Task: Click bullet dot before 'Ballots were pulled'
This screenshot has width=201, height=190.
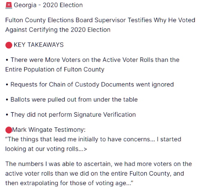Action: [7, 100]
